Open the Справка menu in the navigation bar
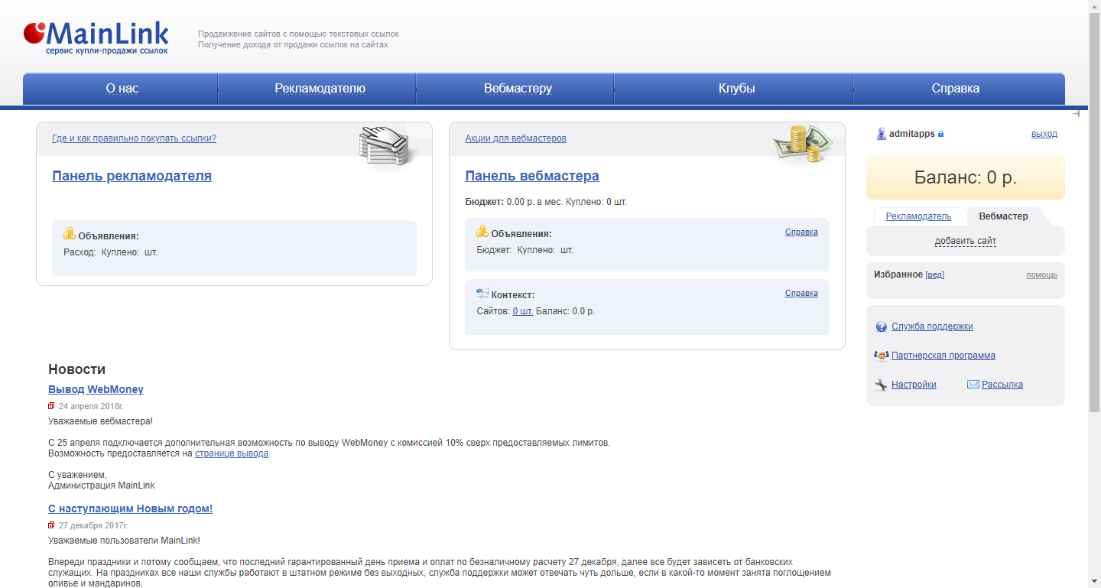The image size is (1101, 588). click(955, 89)
